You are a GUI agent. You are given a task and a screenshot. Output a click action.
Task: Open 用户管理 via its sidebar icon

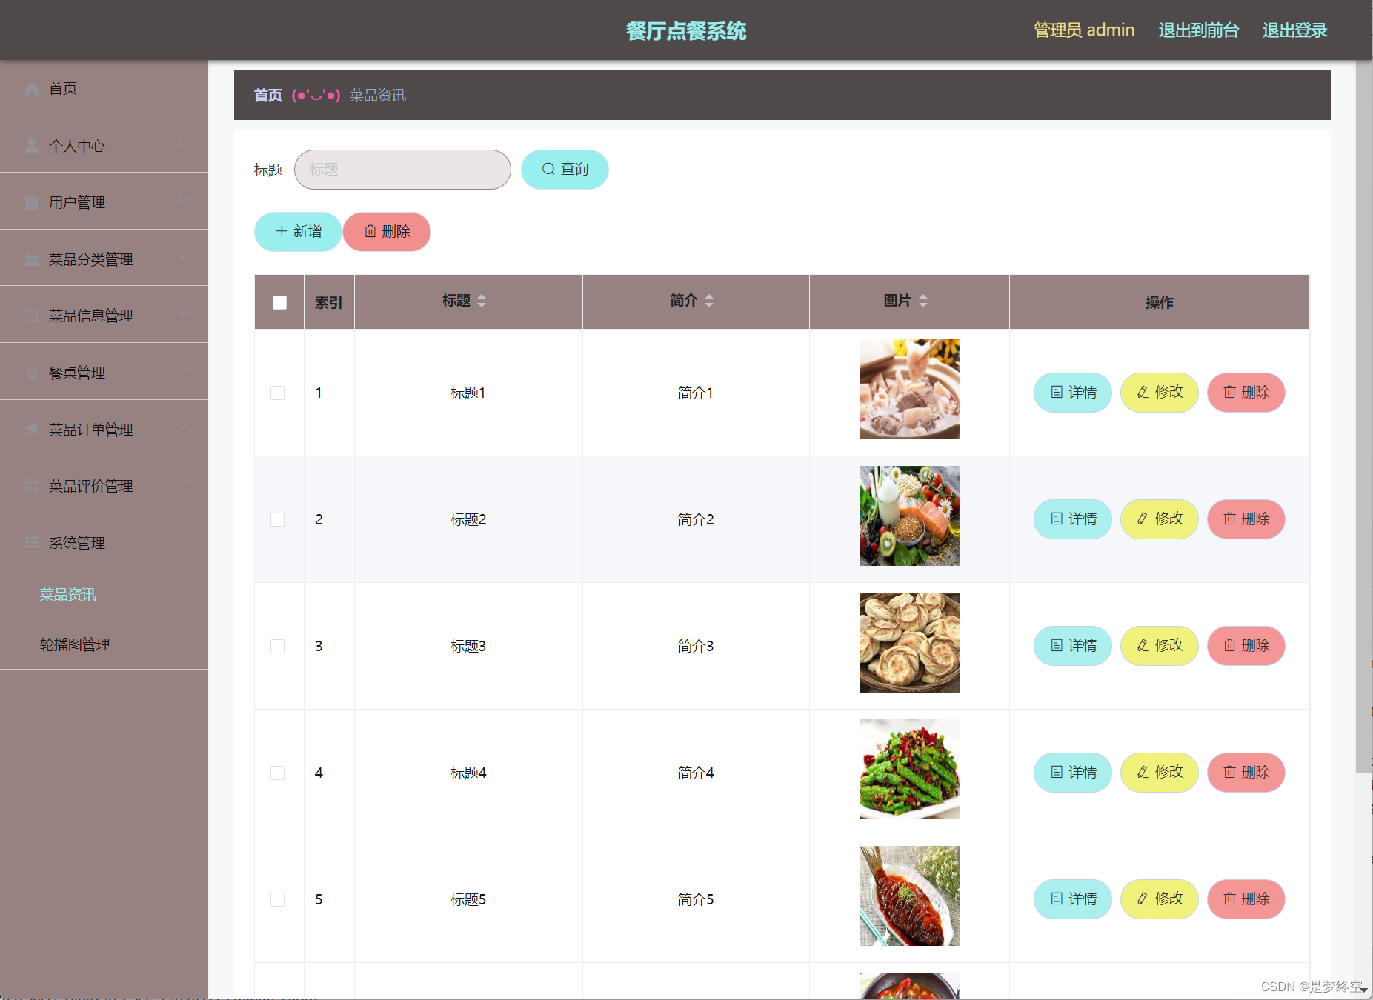pos(31,201)
